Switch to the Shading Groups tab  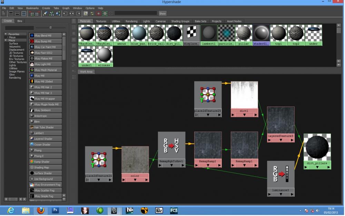180,21
